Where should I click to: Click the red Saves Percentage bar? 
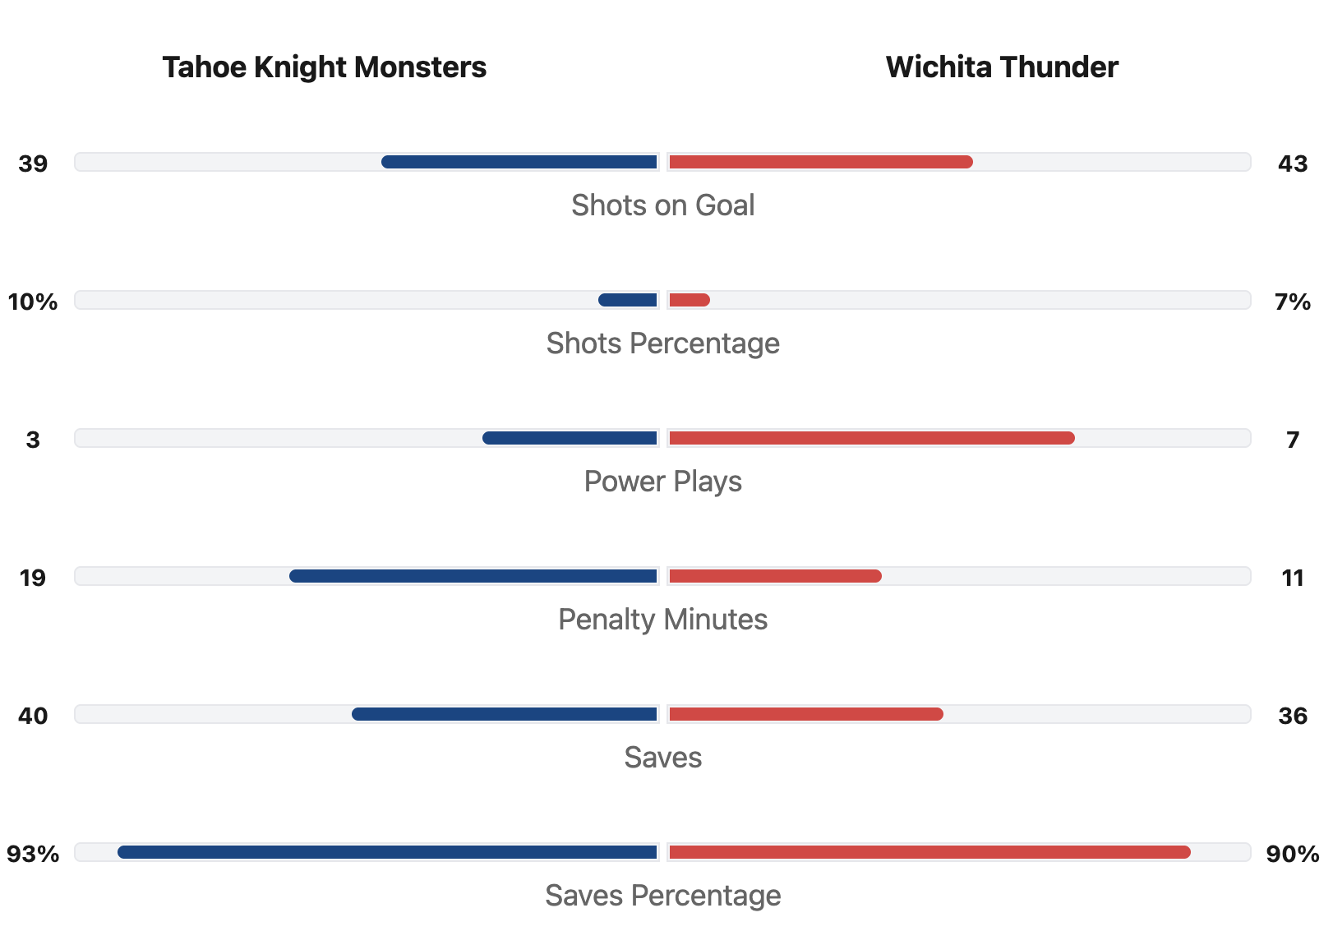coord(929,852)
